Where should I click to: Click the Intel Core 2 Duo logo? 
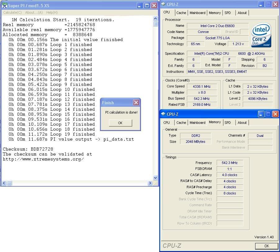coord(261,35)
